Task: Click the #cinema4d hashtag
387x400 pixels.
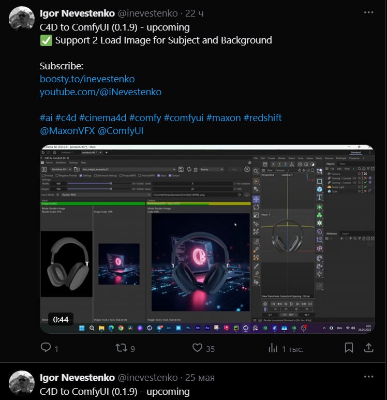Action: (x=103, y=118)
